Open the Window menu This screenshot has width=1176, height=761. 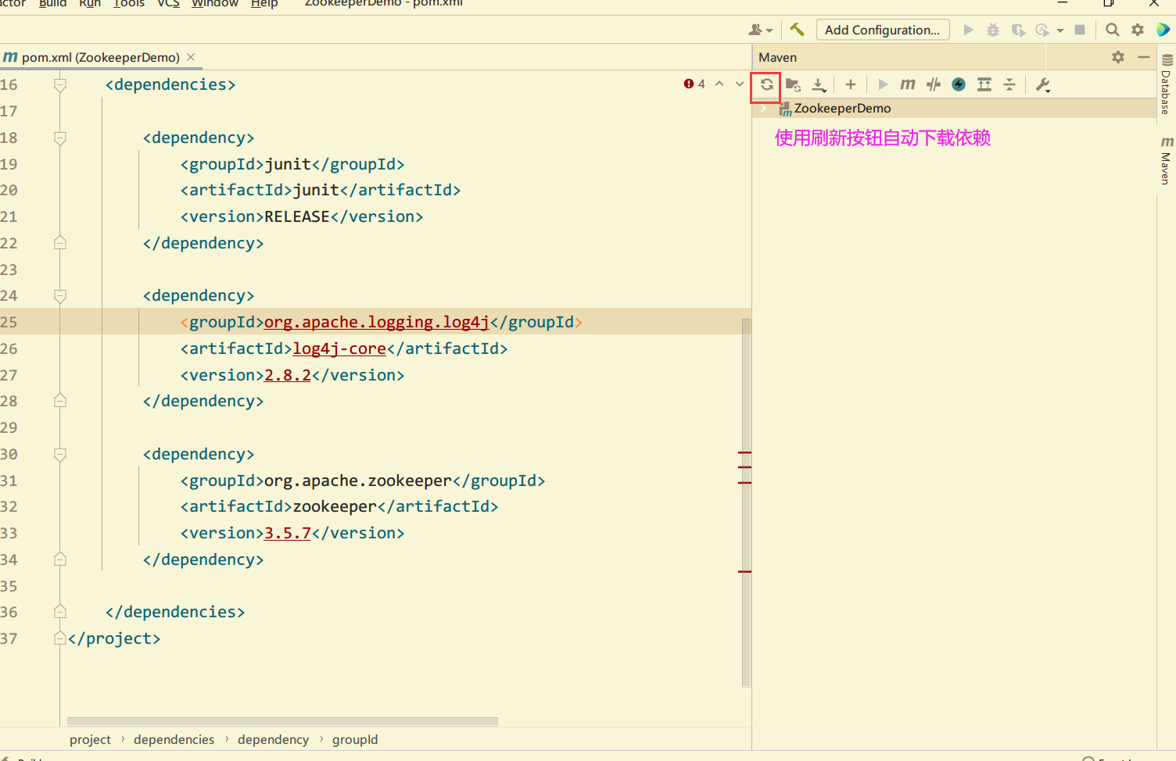click(215, 3)
